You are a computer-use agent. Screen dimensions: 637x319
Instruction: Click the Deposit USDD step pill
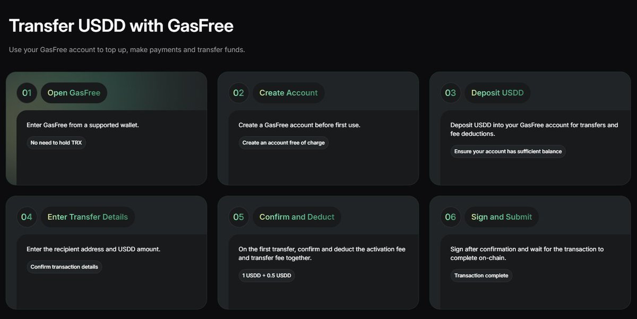point(497,93)
